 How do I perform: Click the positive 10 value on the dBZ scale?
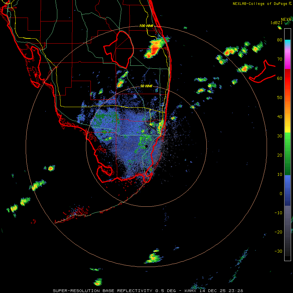[280, 174]
